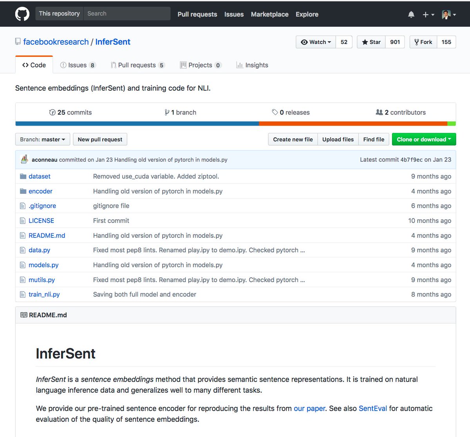Viewport: 470px width, 437px height.
Task: Click the README.md header book icon
Action: tap(24, 315)
